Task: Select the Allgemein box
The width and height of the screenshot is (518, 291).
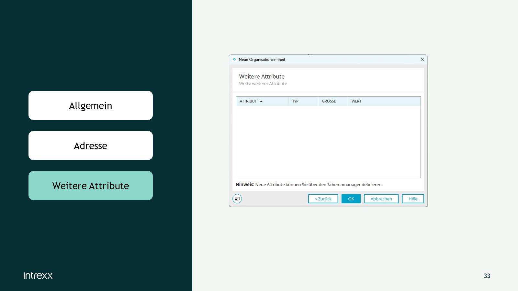Action: pyautogui.click(x=91, y=105)
